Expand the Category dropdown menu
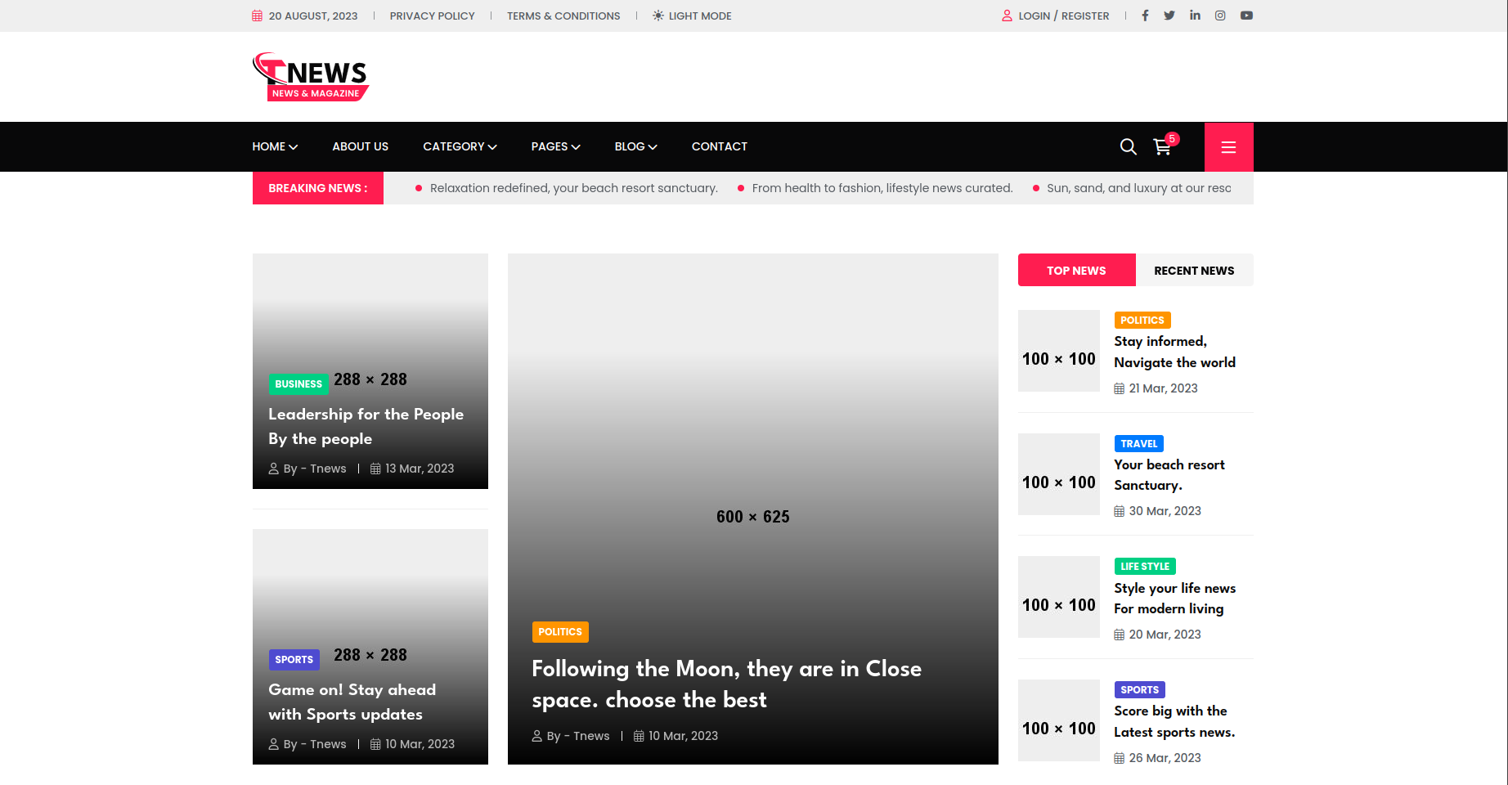 [460, 146]
